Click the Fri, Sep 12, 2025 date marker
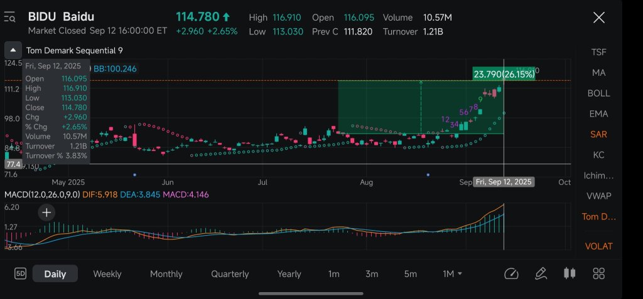643x299 pixels. (x=504, y=182)
